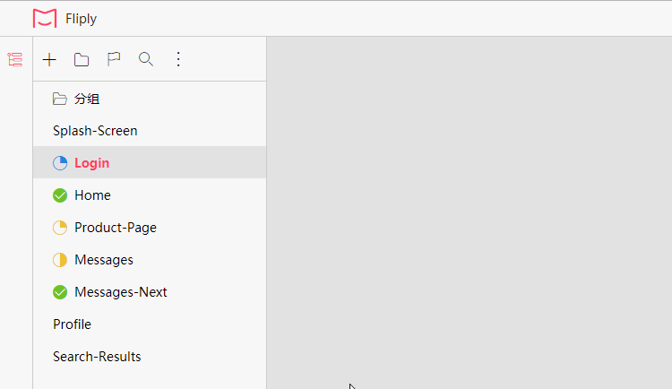Select the Profile page
Image resolution: width=672 pixels, height=389 pixels.
[150, 324]
